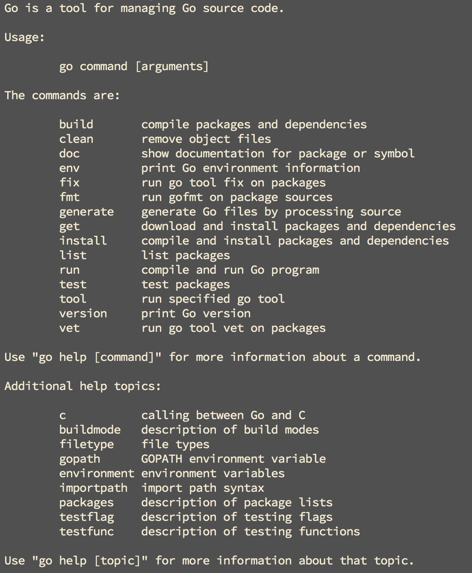
Task: Click 'filetype' help topic entry
Action: (86, 445)
